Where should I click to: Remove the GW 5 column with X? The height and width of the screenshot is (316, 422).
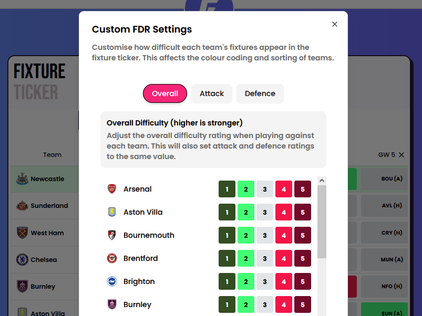[402, 155]
